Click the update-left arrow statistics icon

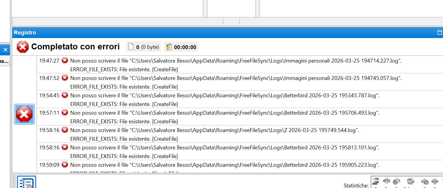coord(386,181)
